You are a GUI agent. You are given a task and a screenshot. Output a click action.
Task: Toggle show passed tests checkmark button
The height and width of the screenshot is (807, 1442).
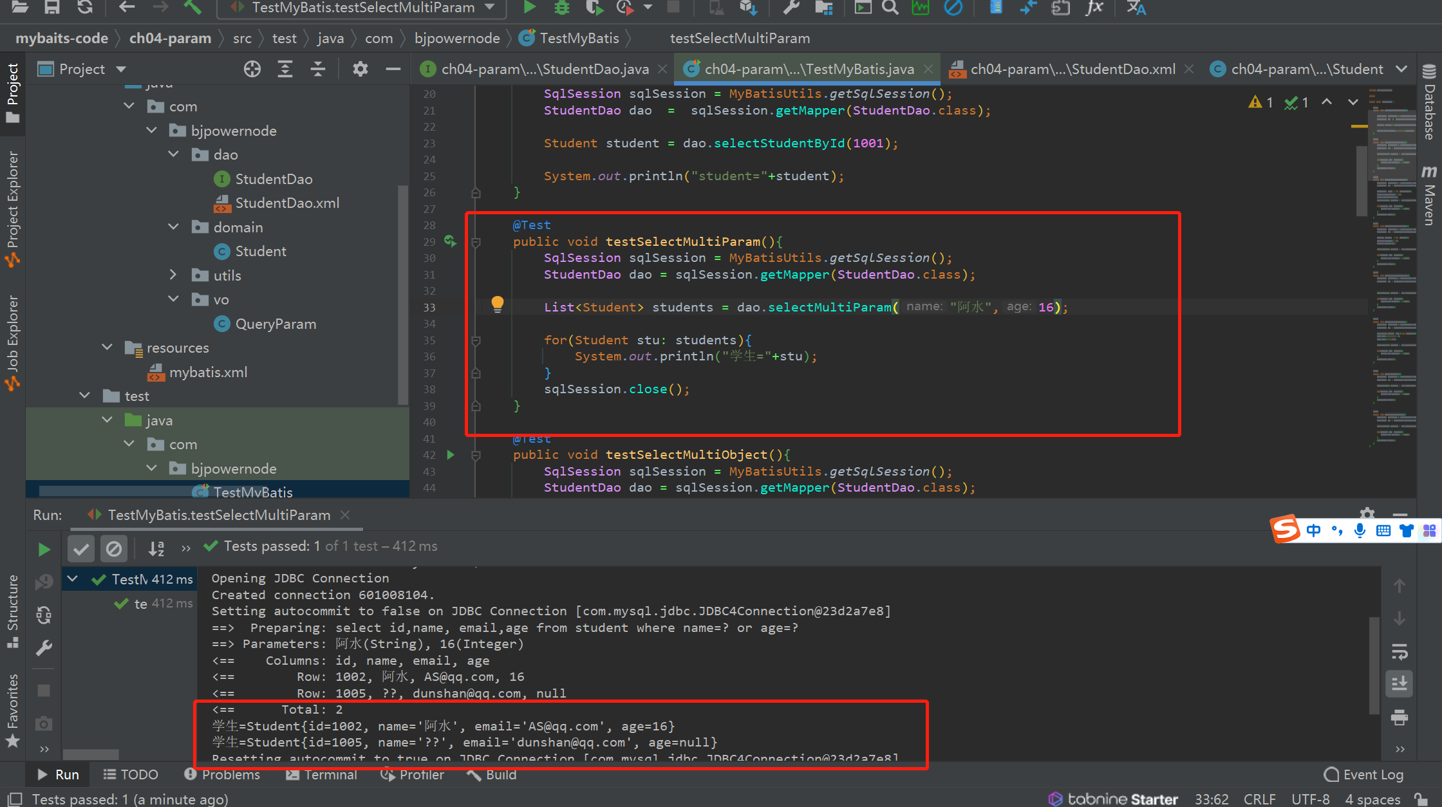[x=81, y=549]
